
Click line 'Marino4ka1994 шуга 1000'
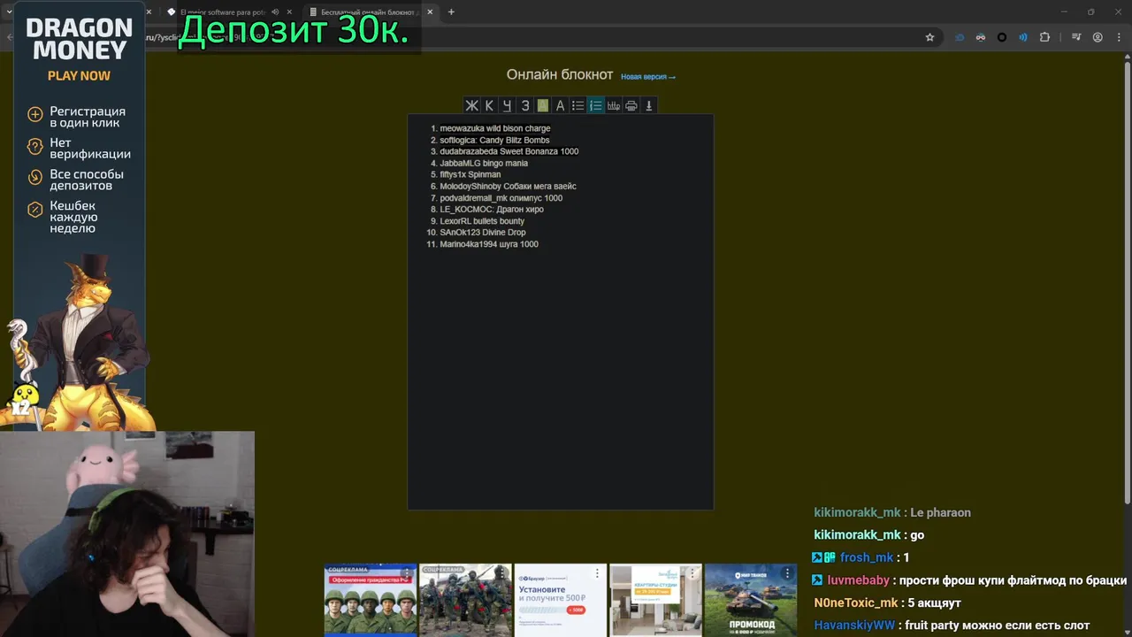[x=489, y=244]
